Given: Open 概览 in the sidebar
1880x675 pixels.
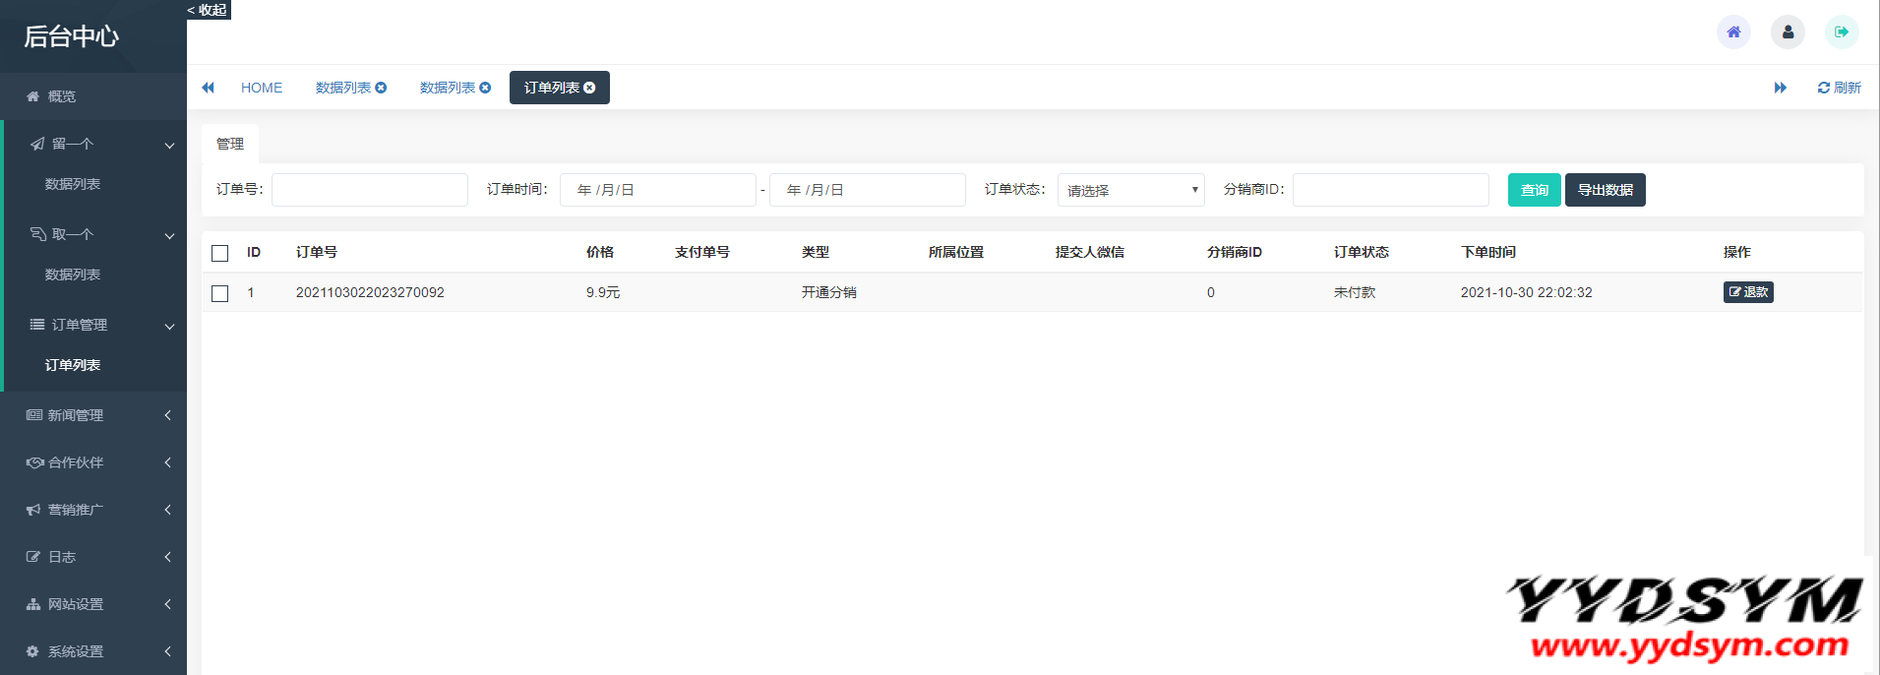Looking at the screenshot, I should pos(62,96).
